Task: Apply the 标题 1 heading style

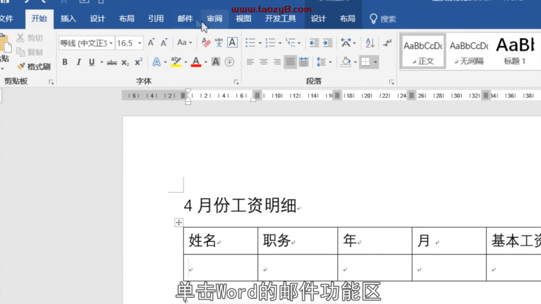Action: [515, 52]
